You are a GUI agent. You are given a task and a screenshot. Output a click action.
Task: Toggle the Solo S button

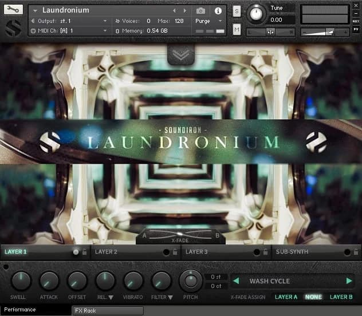(237, 11)
